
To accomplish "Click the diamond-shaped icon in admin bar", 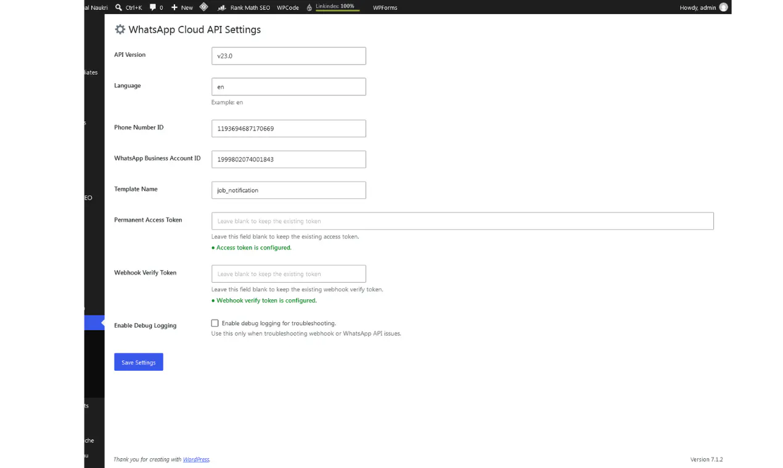I will pos(203,7).
